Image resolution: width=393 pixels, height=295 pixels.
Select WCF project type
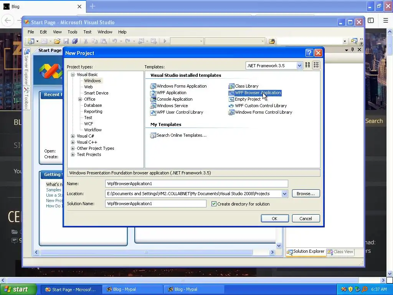coord(89,124)
